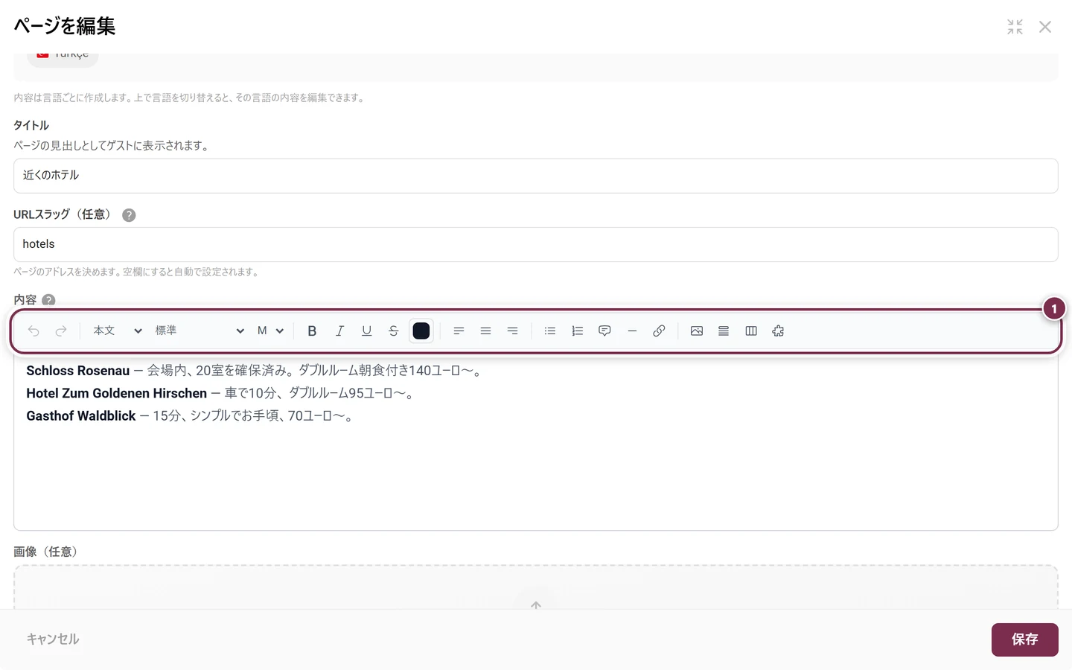Open the puzzle-piece widget inserter
Viewport: 1072px width, 670px height.
[778, 331]
